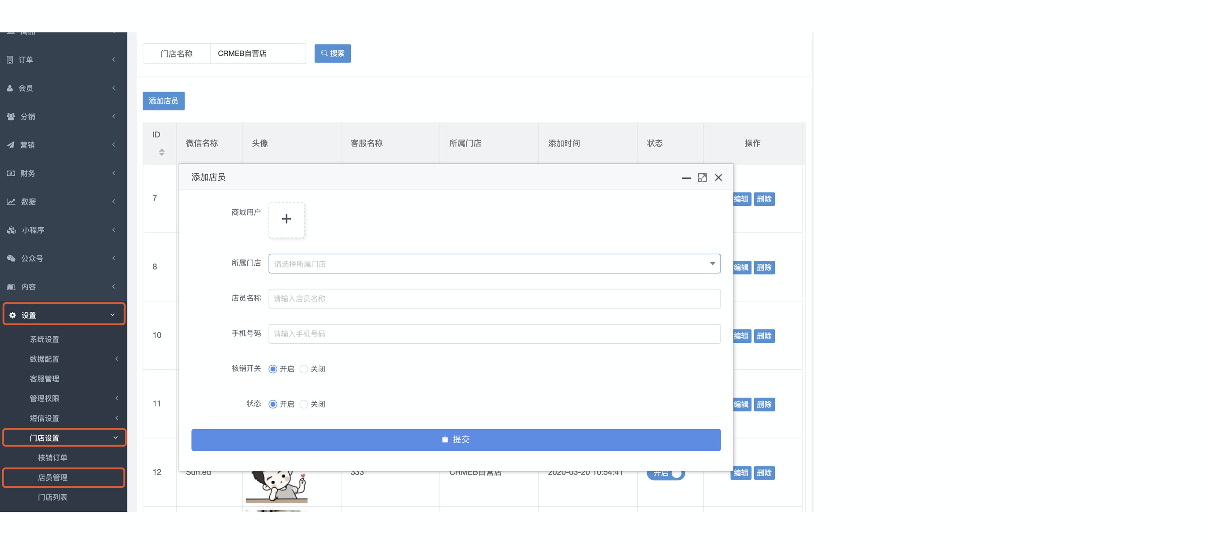Minimize the 添加店员 dialog
The height and width of the screenshot is (545, 1209).
686,178
